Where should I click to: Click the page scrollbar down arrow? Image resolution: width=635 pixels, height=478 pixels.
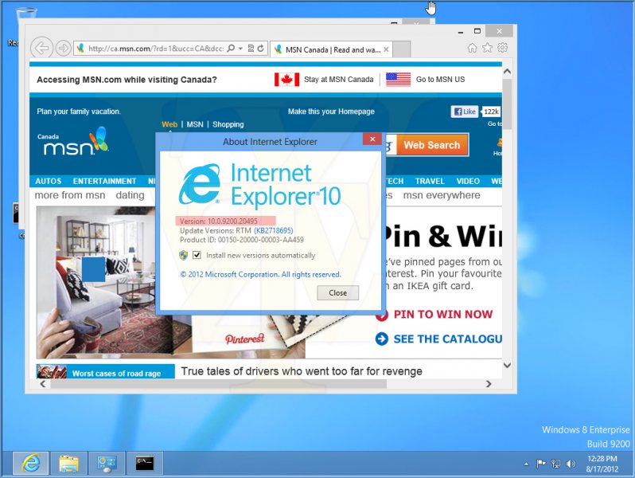coord(507,365)
